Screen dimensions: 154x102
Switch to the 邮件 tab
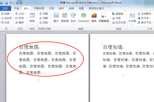tap(61, 8)
